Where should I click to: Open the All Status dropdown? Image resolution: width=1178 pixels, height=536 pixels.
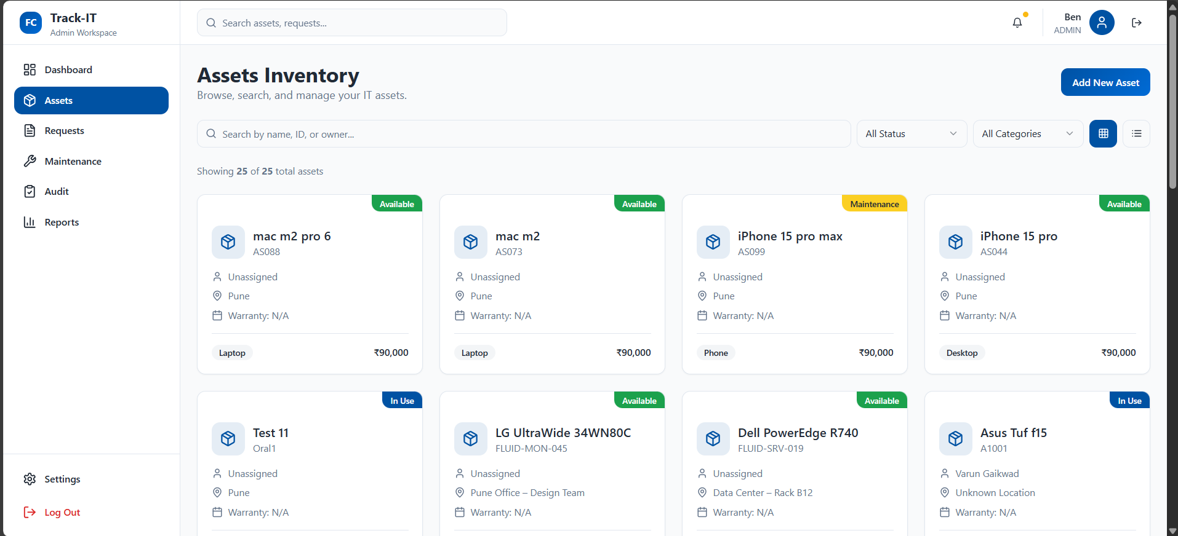click(912, 133)
